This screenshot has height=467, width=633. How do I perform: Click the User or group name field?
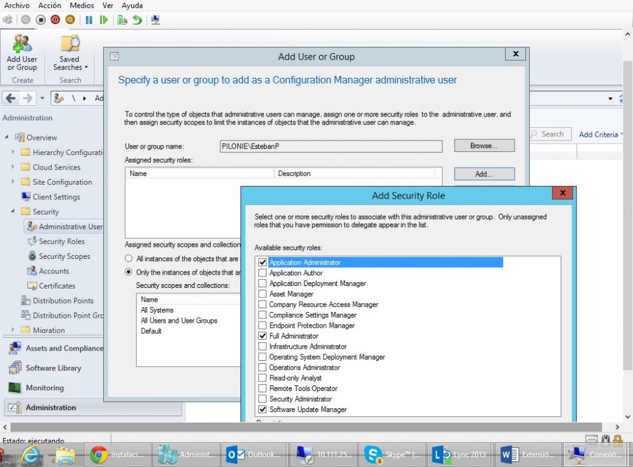point(331,146)
